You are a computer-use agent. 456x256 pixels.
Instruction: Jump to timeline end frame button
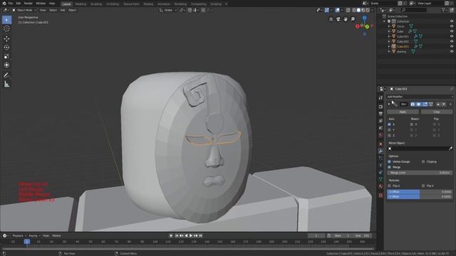[200, 235]
